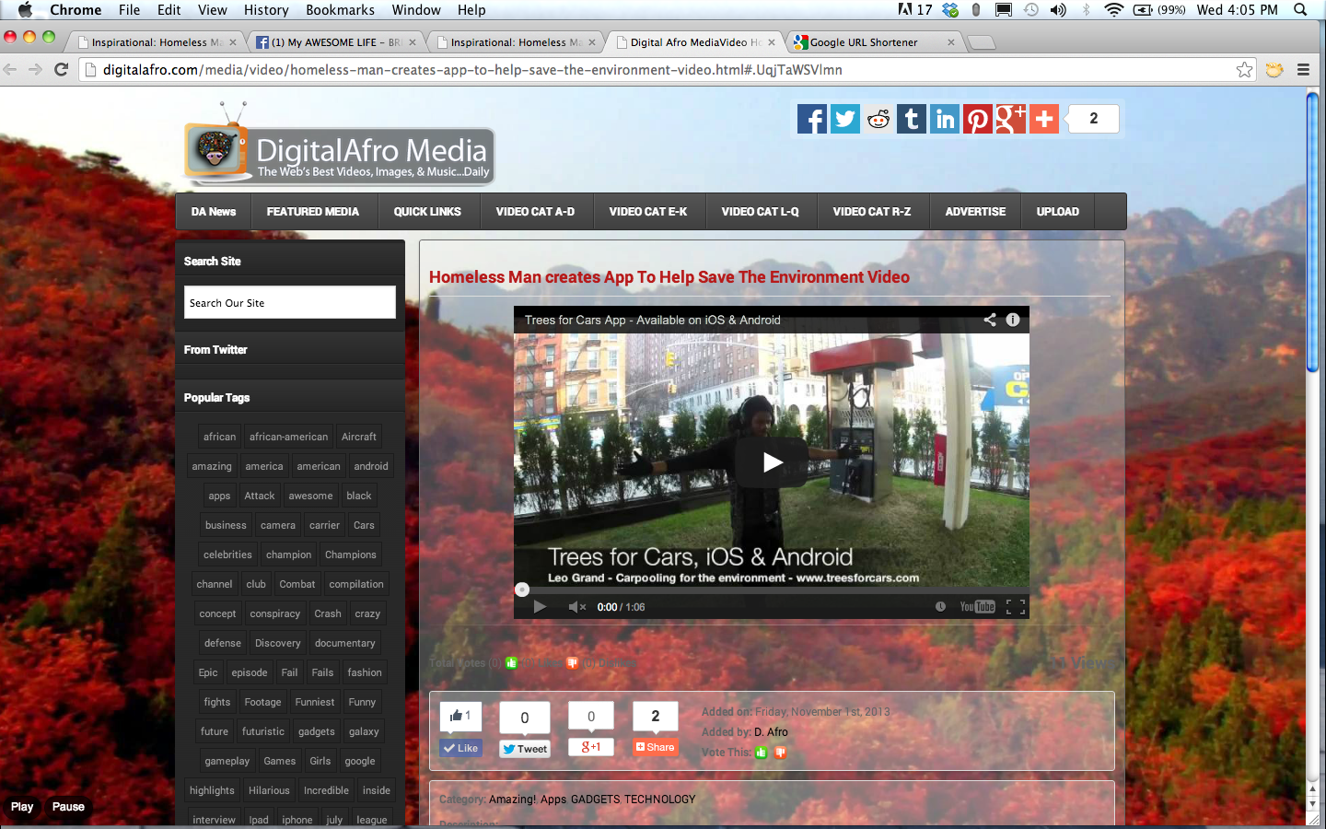Screen dimensions: 1326x829
Task: Tweet this video
Action: pyautogui.click(x=525, y=749)
